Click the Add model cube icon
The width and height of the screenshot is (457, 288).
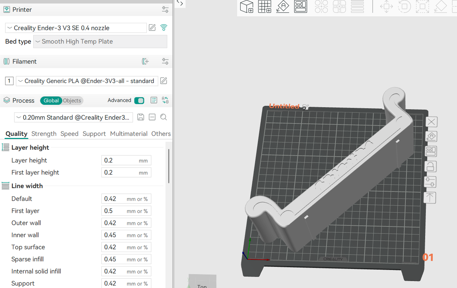click(x=247, y=6)
